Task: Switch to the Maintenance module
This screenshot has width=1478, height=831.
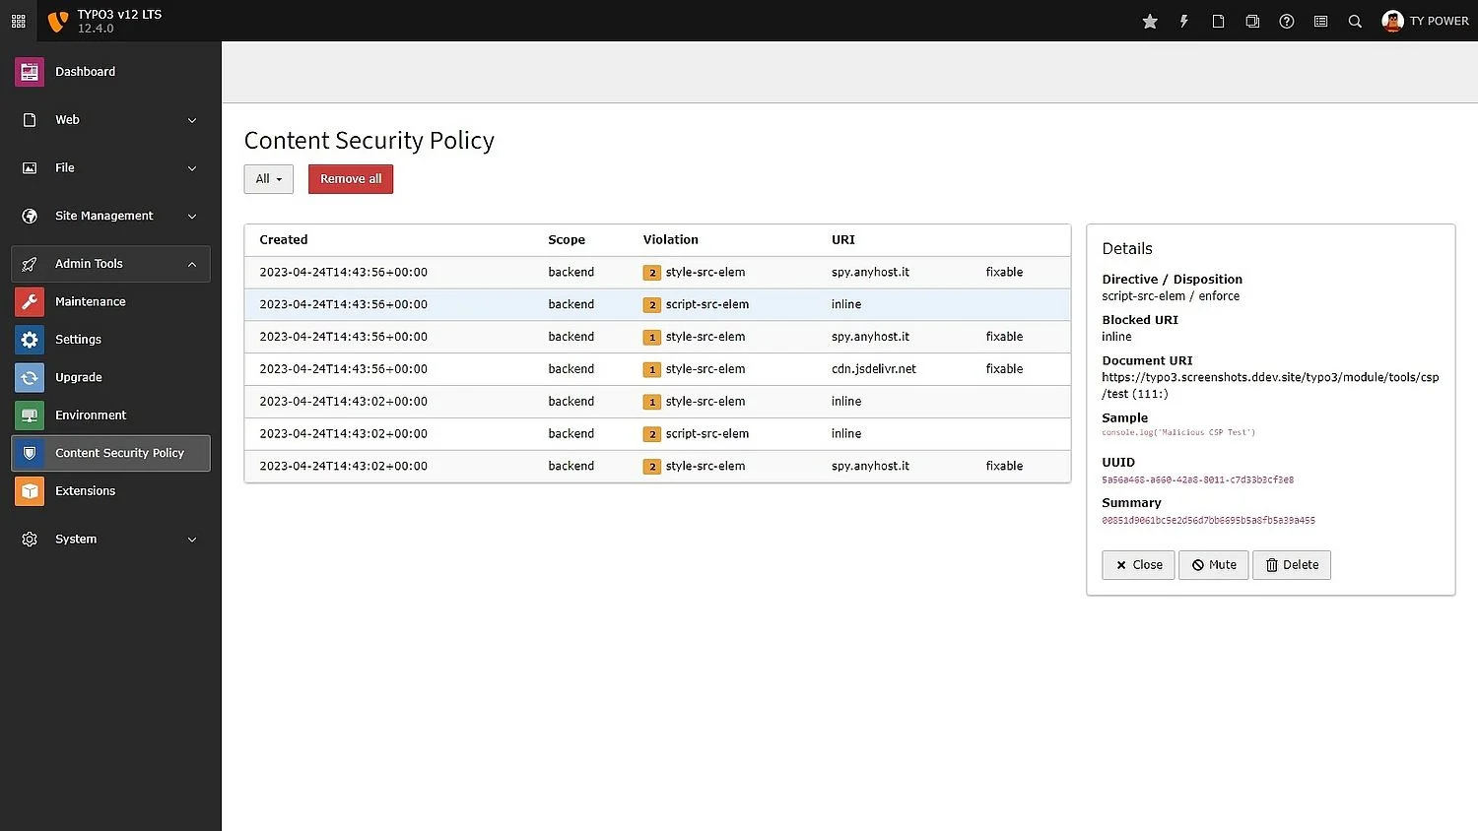Action: point(91,301)
